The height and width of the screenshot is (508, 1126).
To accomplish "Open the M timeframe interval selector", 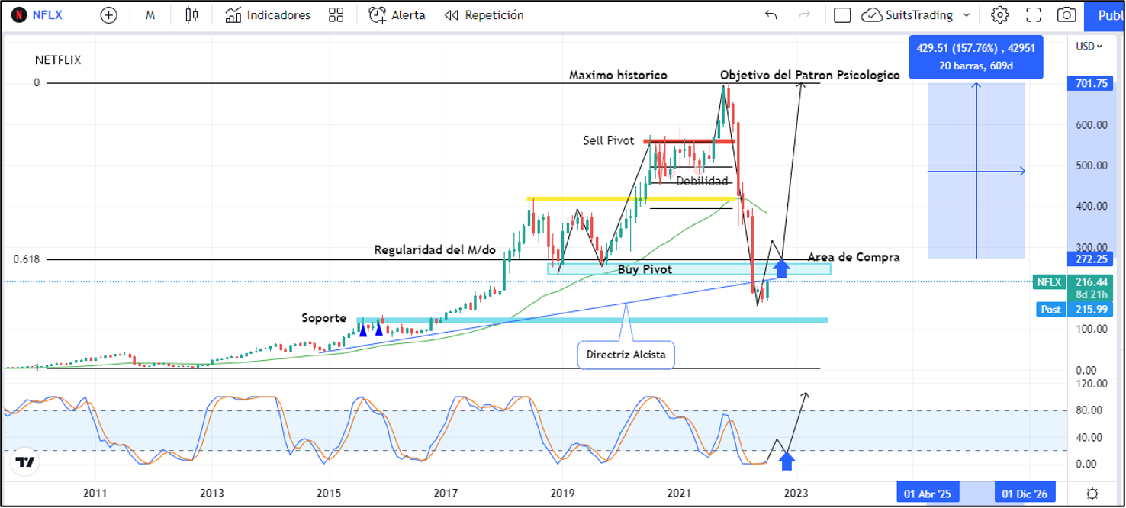I will pos(150,15).
